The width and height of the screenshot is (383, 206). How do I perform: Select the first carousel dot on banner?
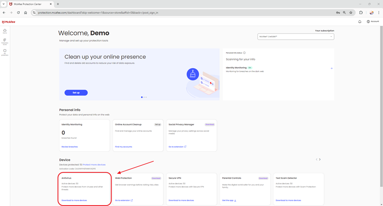[142, 97]
